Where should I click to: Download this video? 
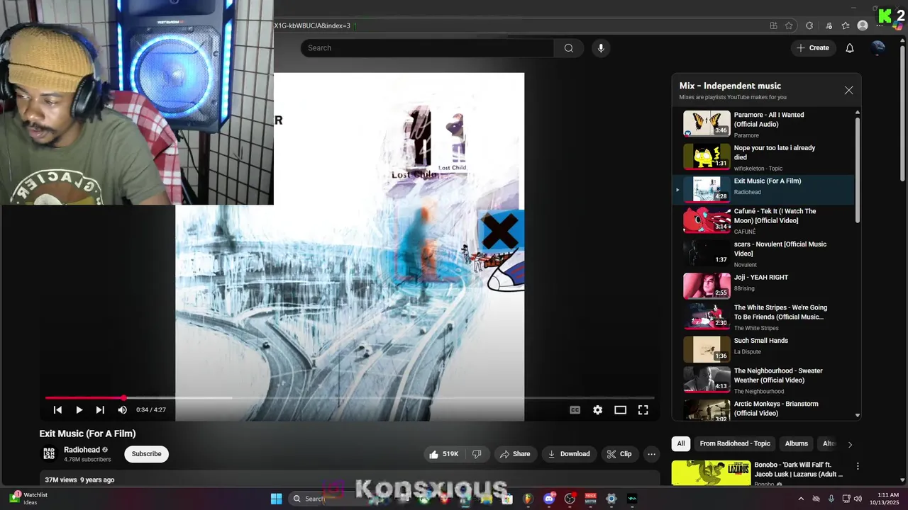pos(568,454)
